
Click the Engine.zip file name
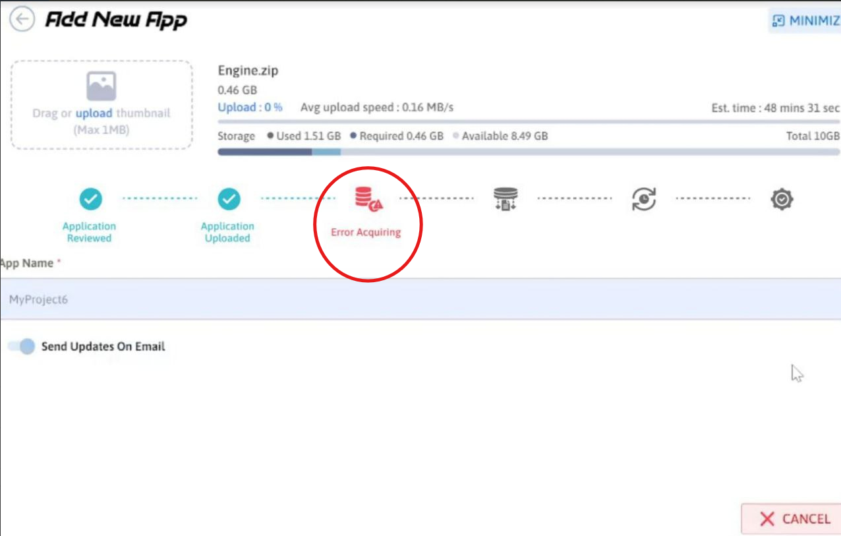(248, 71)
